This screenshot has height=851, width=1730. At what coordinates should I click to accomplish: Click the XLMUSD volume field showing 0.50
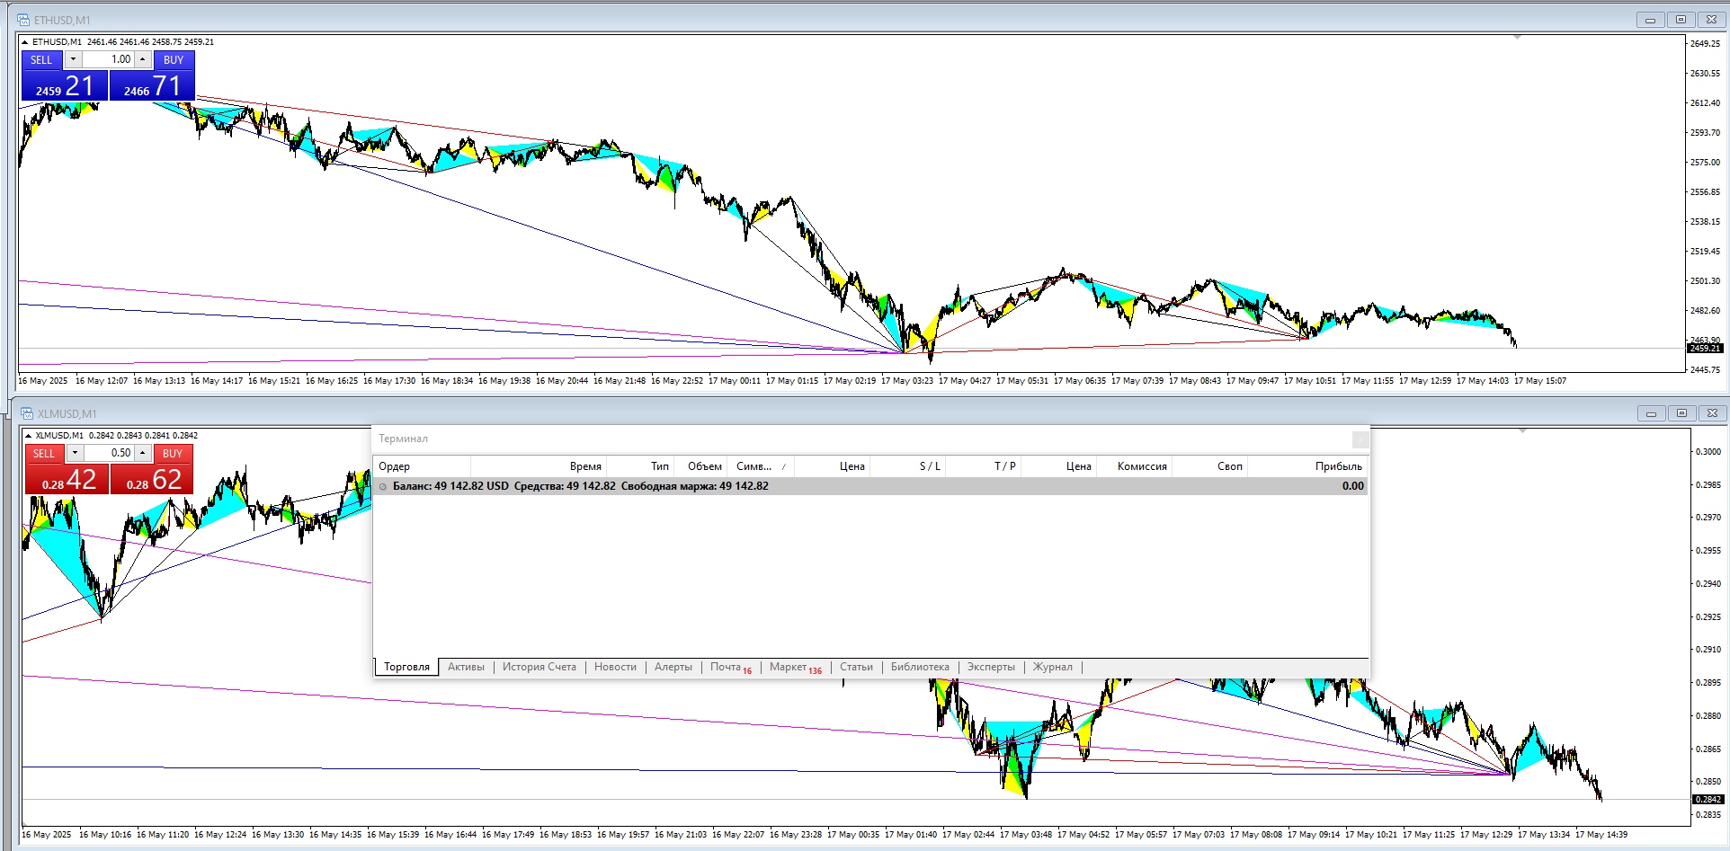tap(109, 453)
